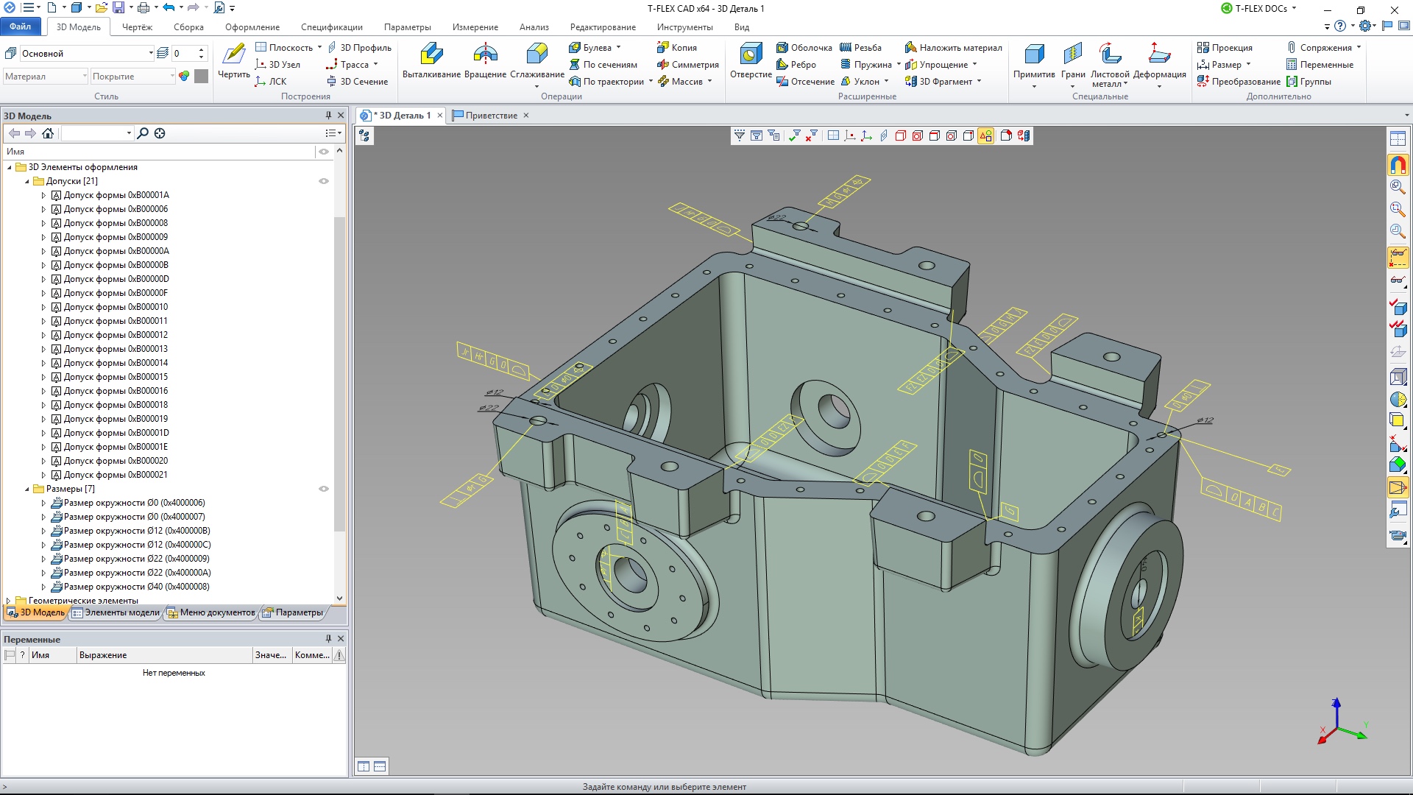Screen dimensions: 1413x795
Task: Create a 3D Узел node
Action: 277,64
